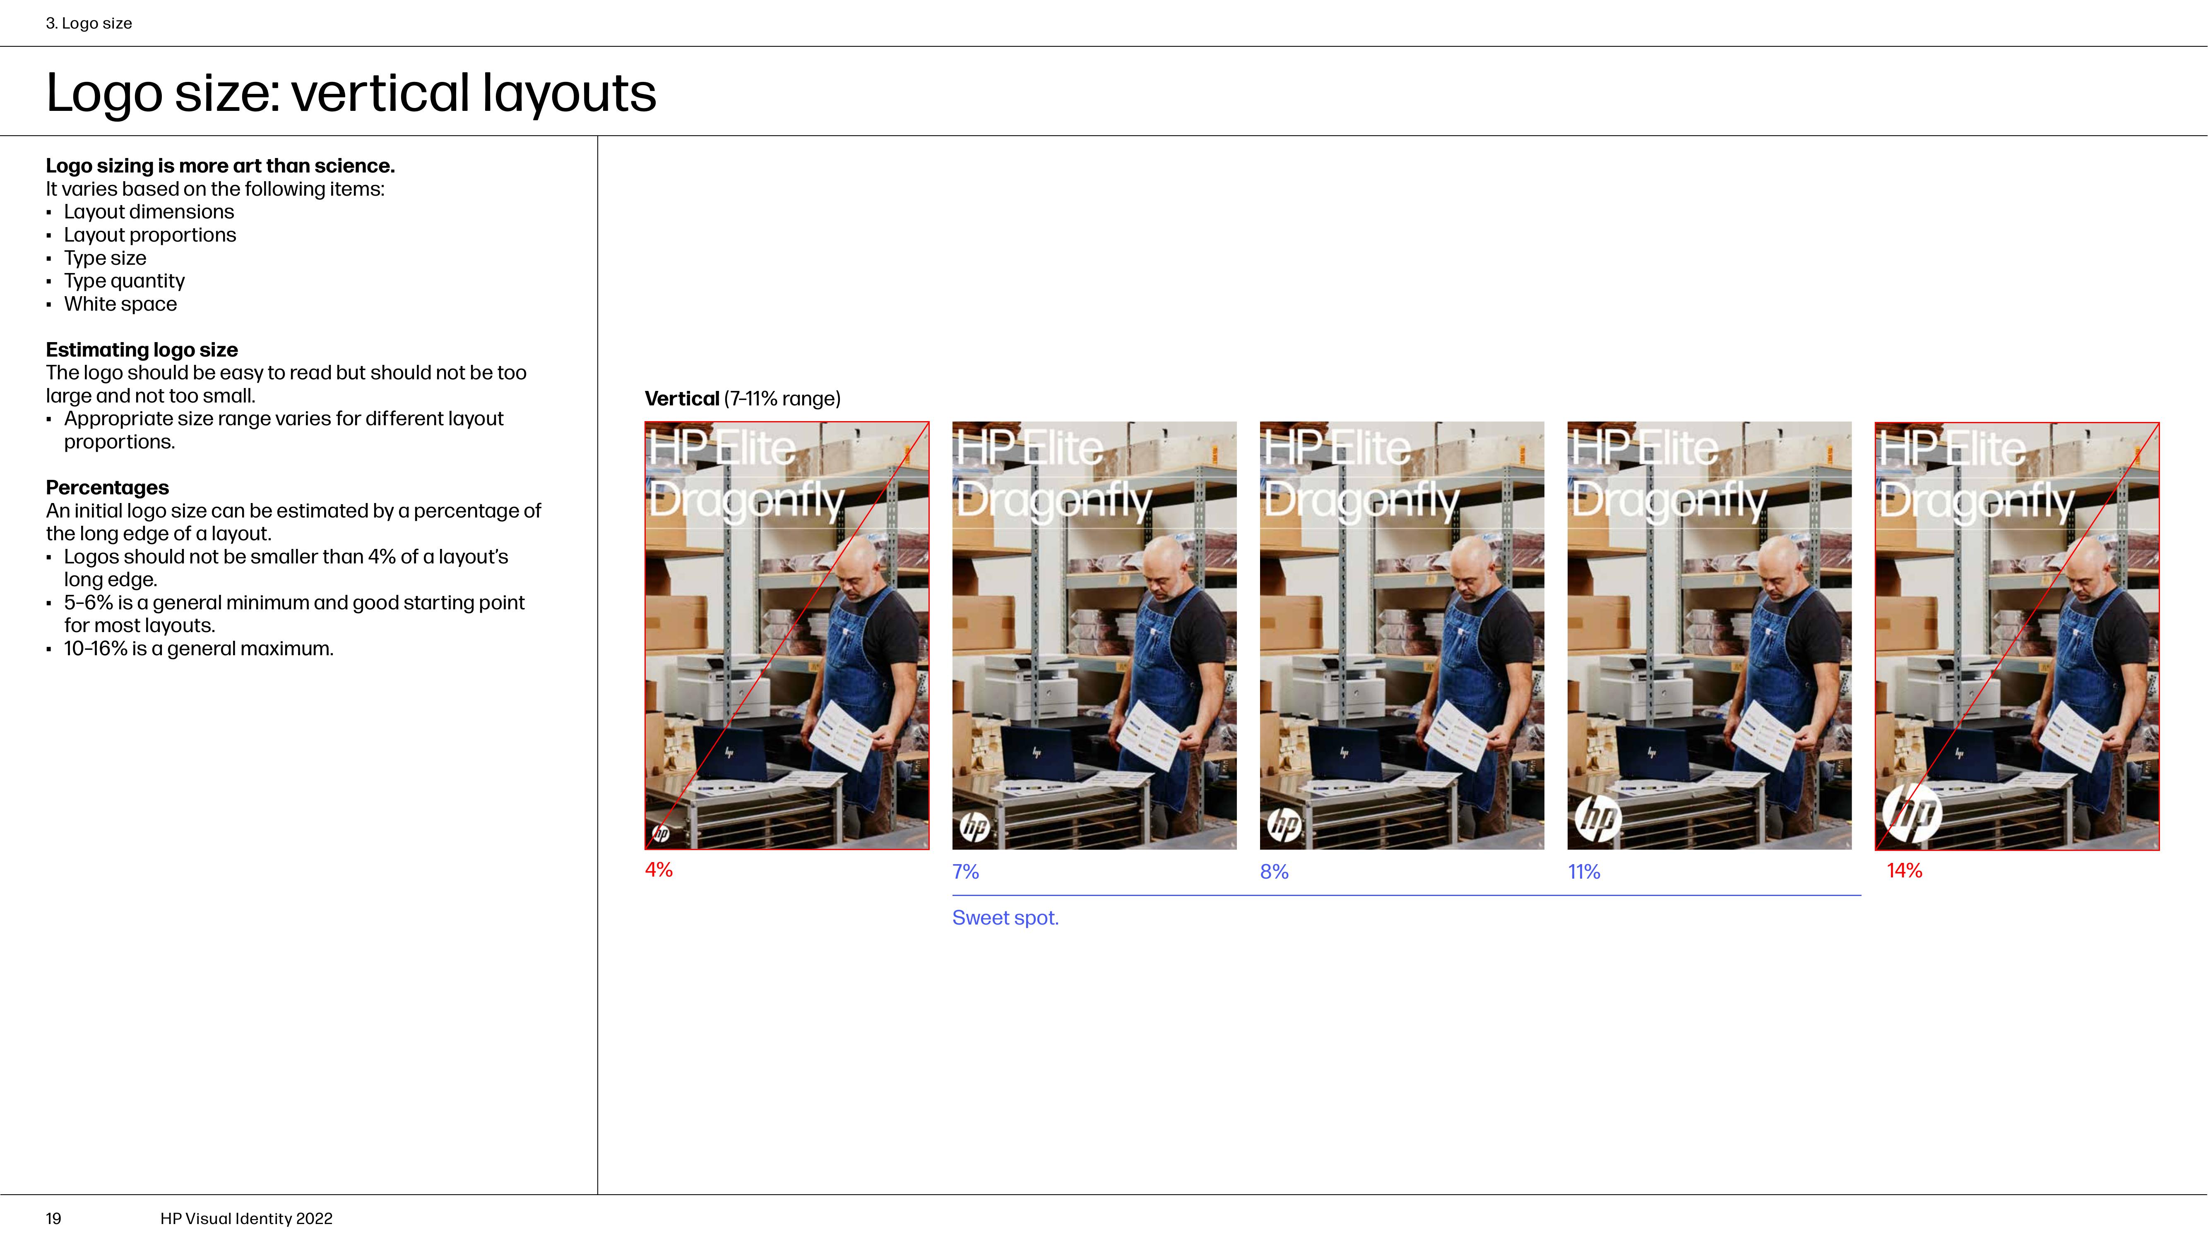Click the blue 8% label
2208x1241 pixels.
pyautogui.click(x=1275, y=872)
